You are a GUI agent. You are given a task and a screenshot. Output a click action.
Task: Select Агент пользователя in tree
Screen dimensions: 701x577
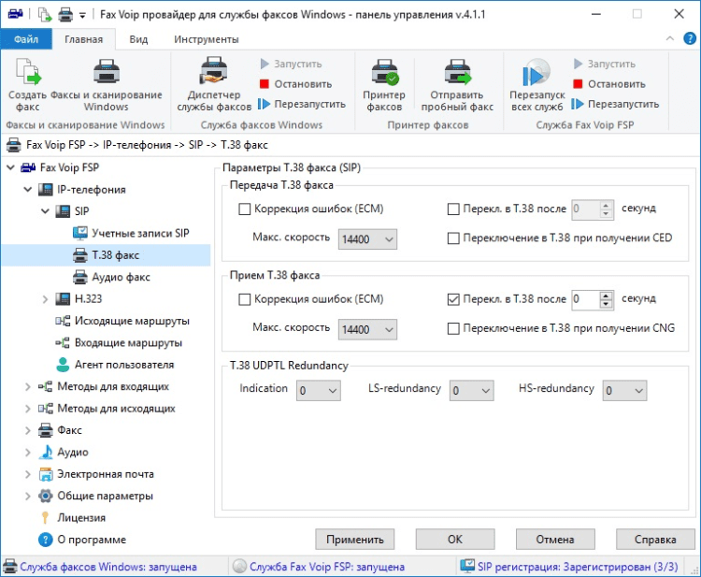[x=115, y=365]
